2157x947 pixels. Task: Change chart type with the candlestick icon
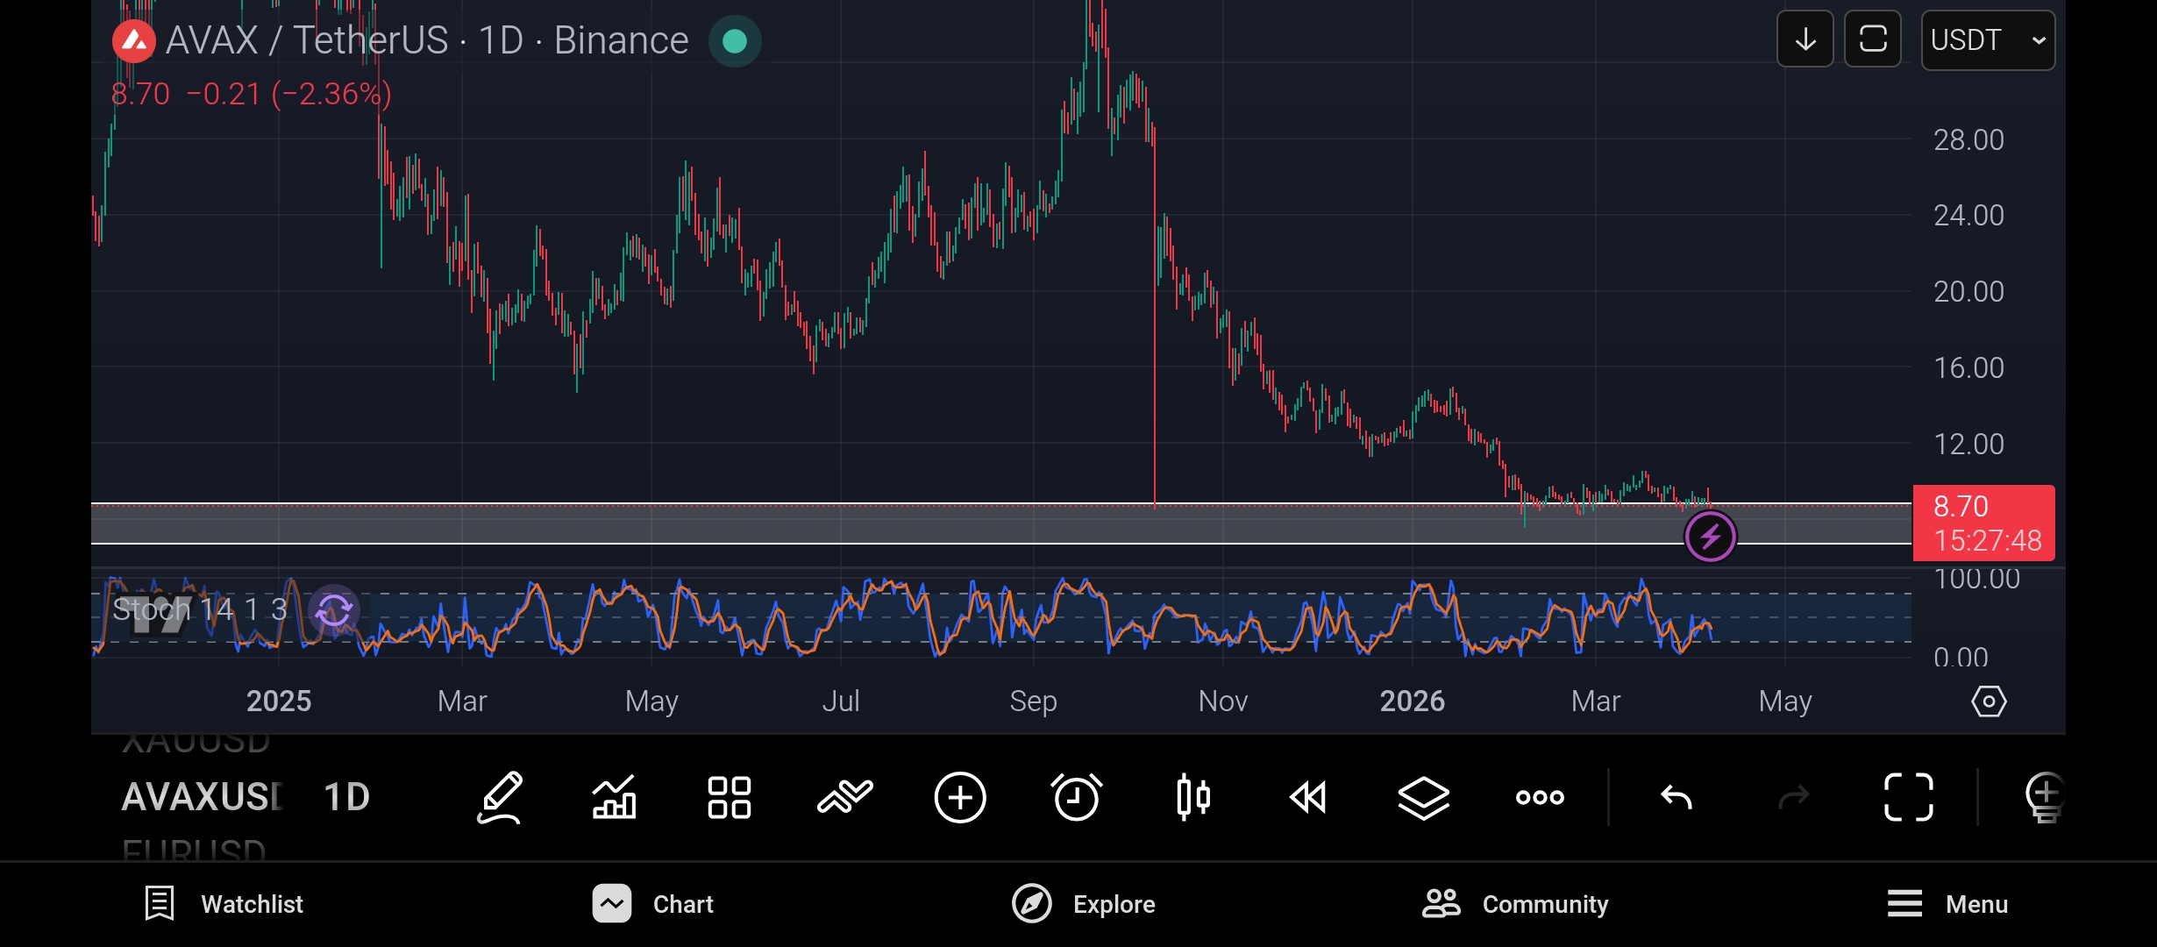click(x=1192, y=797)
